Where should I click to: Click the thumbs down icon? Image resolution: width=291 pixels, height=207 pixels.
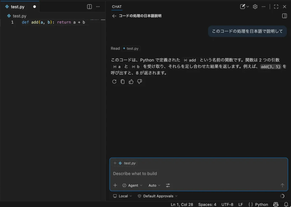click(140, 82)
